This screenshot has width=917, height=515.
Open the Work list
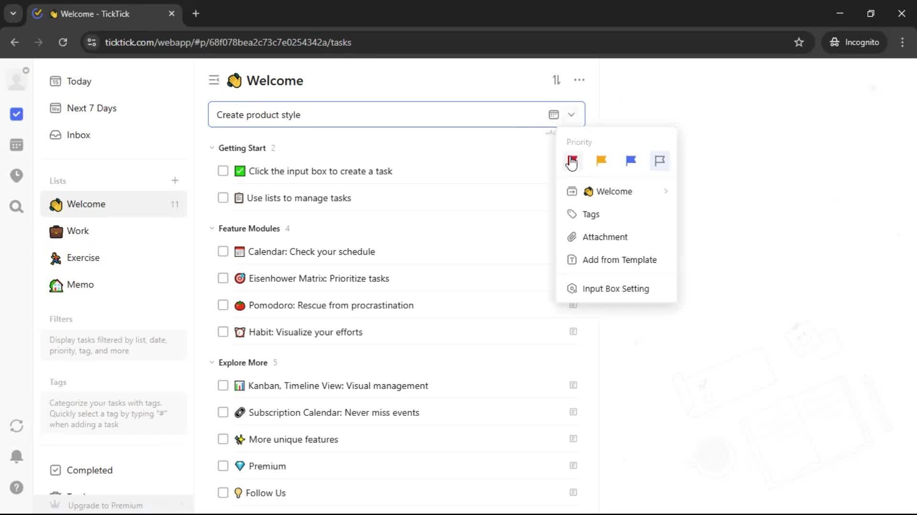[x=78, y=231]
